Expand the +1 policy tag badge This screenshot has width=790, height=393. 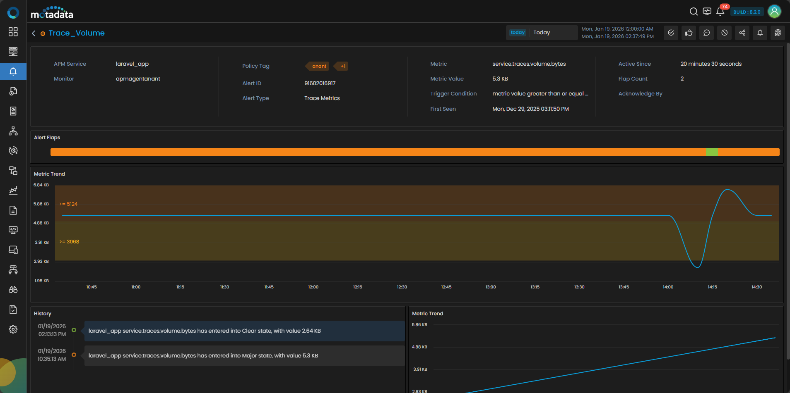pos(342,66)
